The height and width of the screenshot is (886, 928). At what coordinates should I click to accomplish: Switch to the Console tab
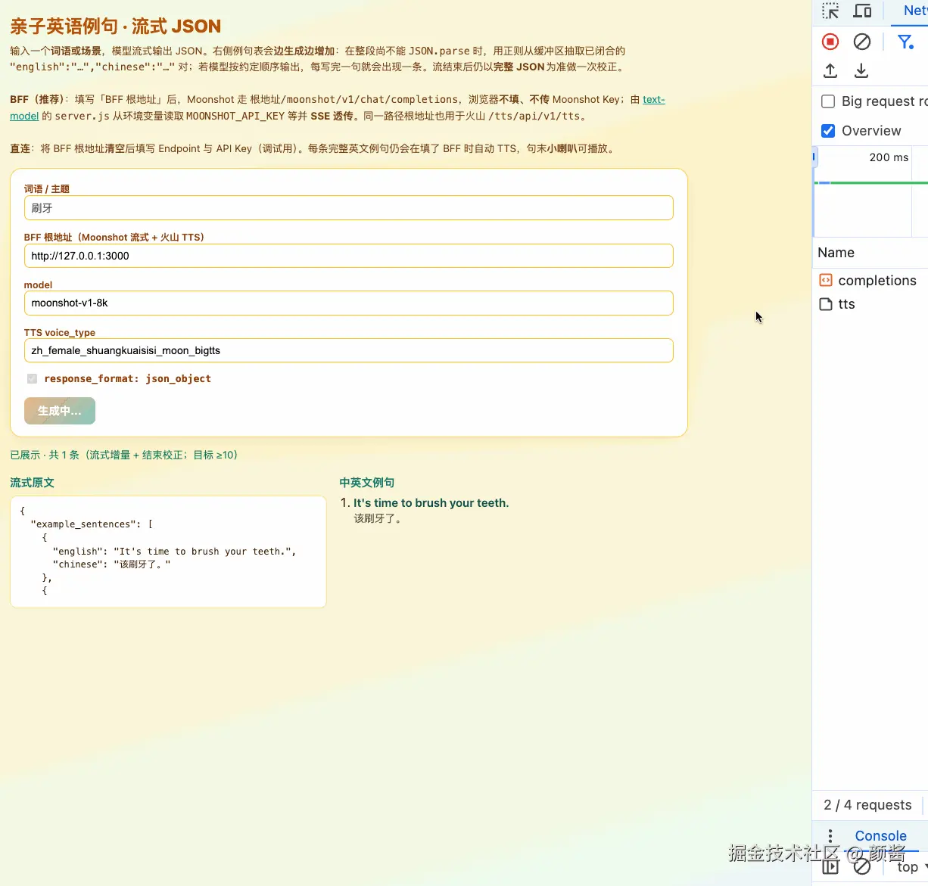click(879, 836)
